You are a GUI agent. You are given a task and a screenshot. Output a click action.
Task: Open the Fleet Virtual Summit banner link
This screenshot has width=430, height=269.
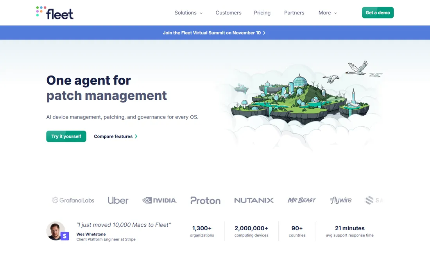pos(214,32)
